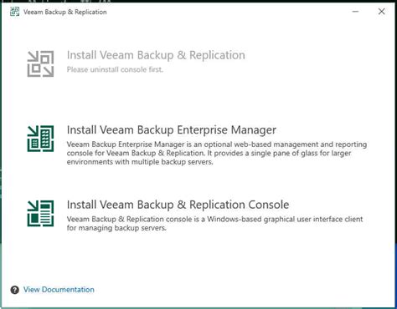Click disabled Install Veeam Backup & Replication heading

156,55
